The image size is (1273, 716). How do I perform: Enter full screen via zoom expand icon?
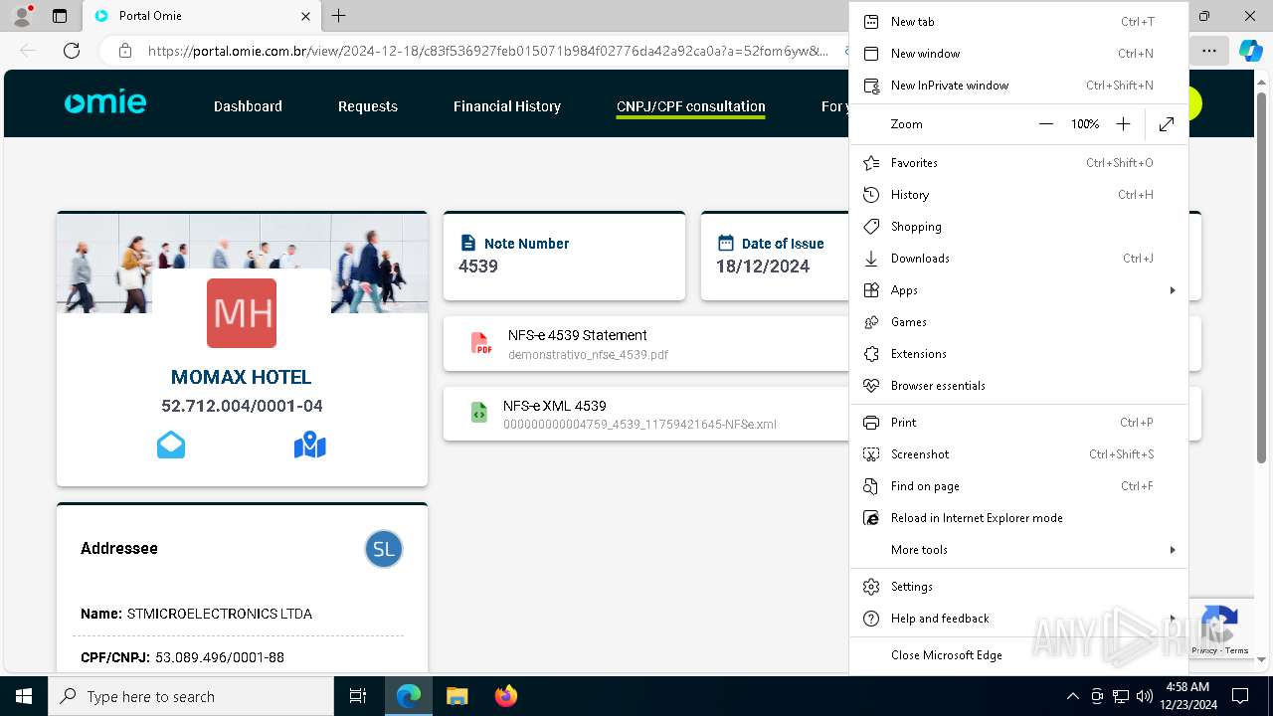pos(1167,124)
